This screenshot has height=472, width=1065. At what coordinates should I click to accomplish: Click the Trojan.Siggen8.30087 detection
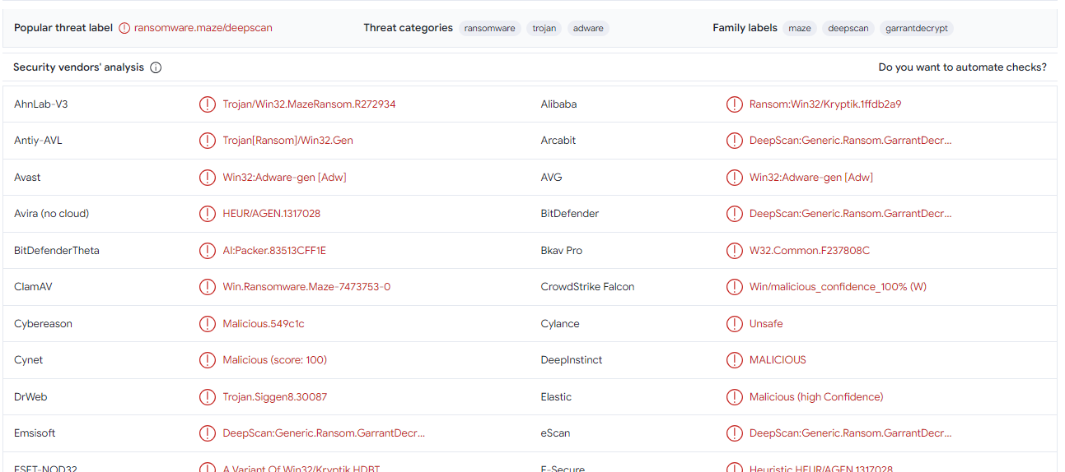pyautogui.click(x=274, y=397)
